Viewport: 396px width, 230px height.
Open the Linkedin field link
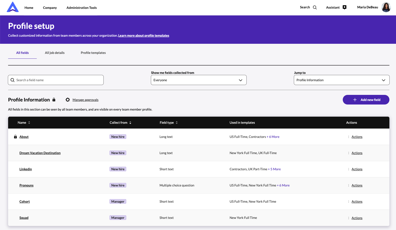(26, 169)
